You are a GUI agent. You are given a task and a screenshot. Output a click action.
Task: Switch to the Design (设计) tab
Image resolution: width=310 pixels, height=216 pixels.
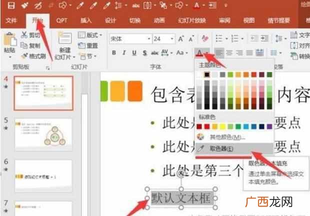tap(110, 20)
